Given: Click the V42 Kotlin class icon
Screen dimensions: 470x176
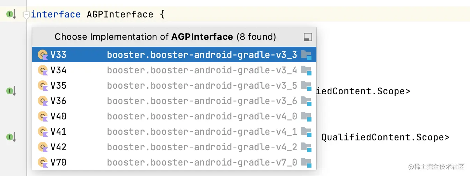Looking at the screenshot, I should coord(43,147).
